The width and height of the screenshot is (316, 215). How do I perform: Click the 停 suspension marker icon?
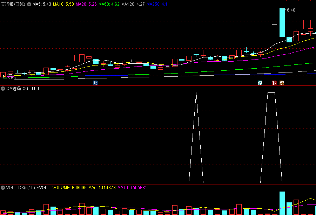coord(260,83)
